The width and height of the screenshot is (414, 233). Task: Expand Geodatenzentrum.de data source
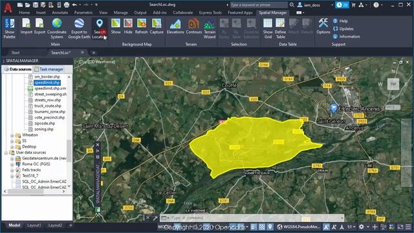[x=12, y=159]
